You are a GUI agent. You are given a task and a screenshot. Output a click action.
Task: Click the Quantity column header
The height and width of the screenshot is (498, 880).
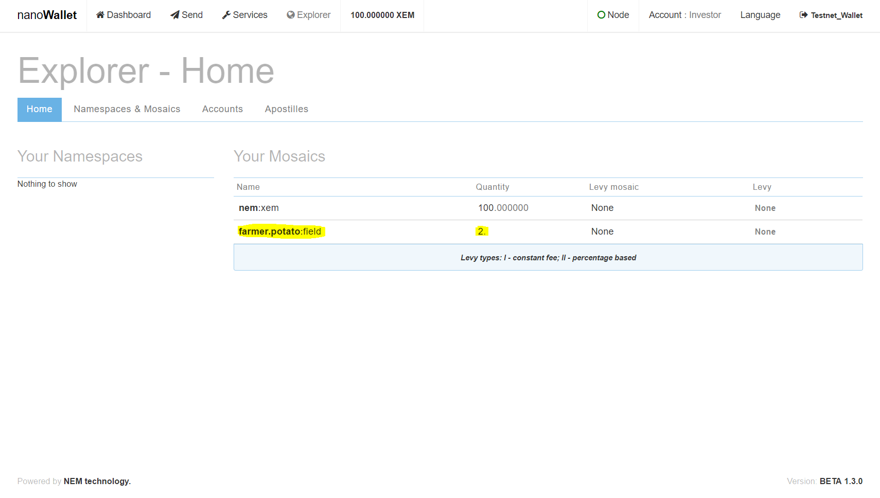492,187
